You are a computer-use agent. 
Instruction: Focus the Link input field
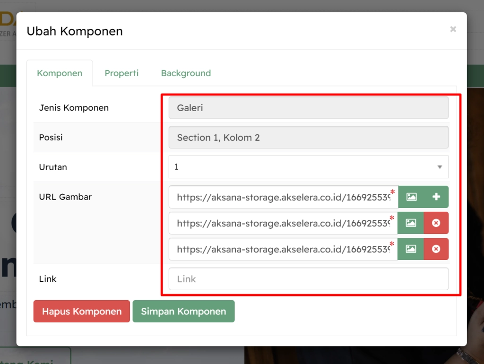[308, 279]
